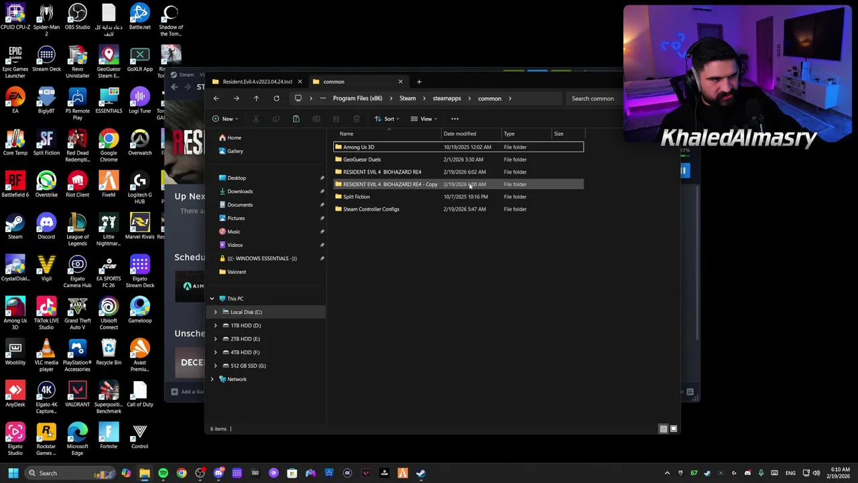Refresh the common folder view
The height and width of the screenshot is (483, 858).
pyautogui.click(x=276, y=99)
